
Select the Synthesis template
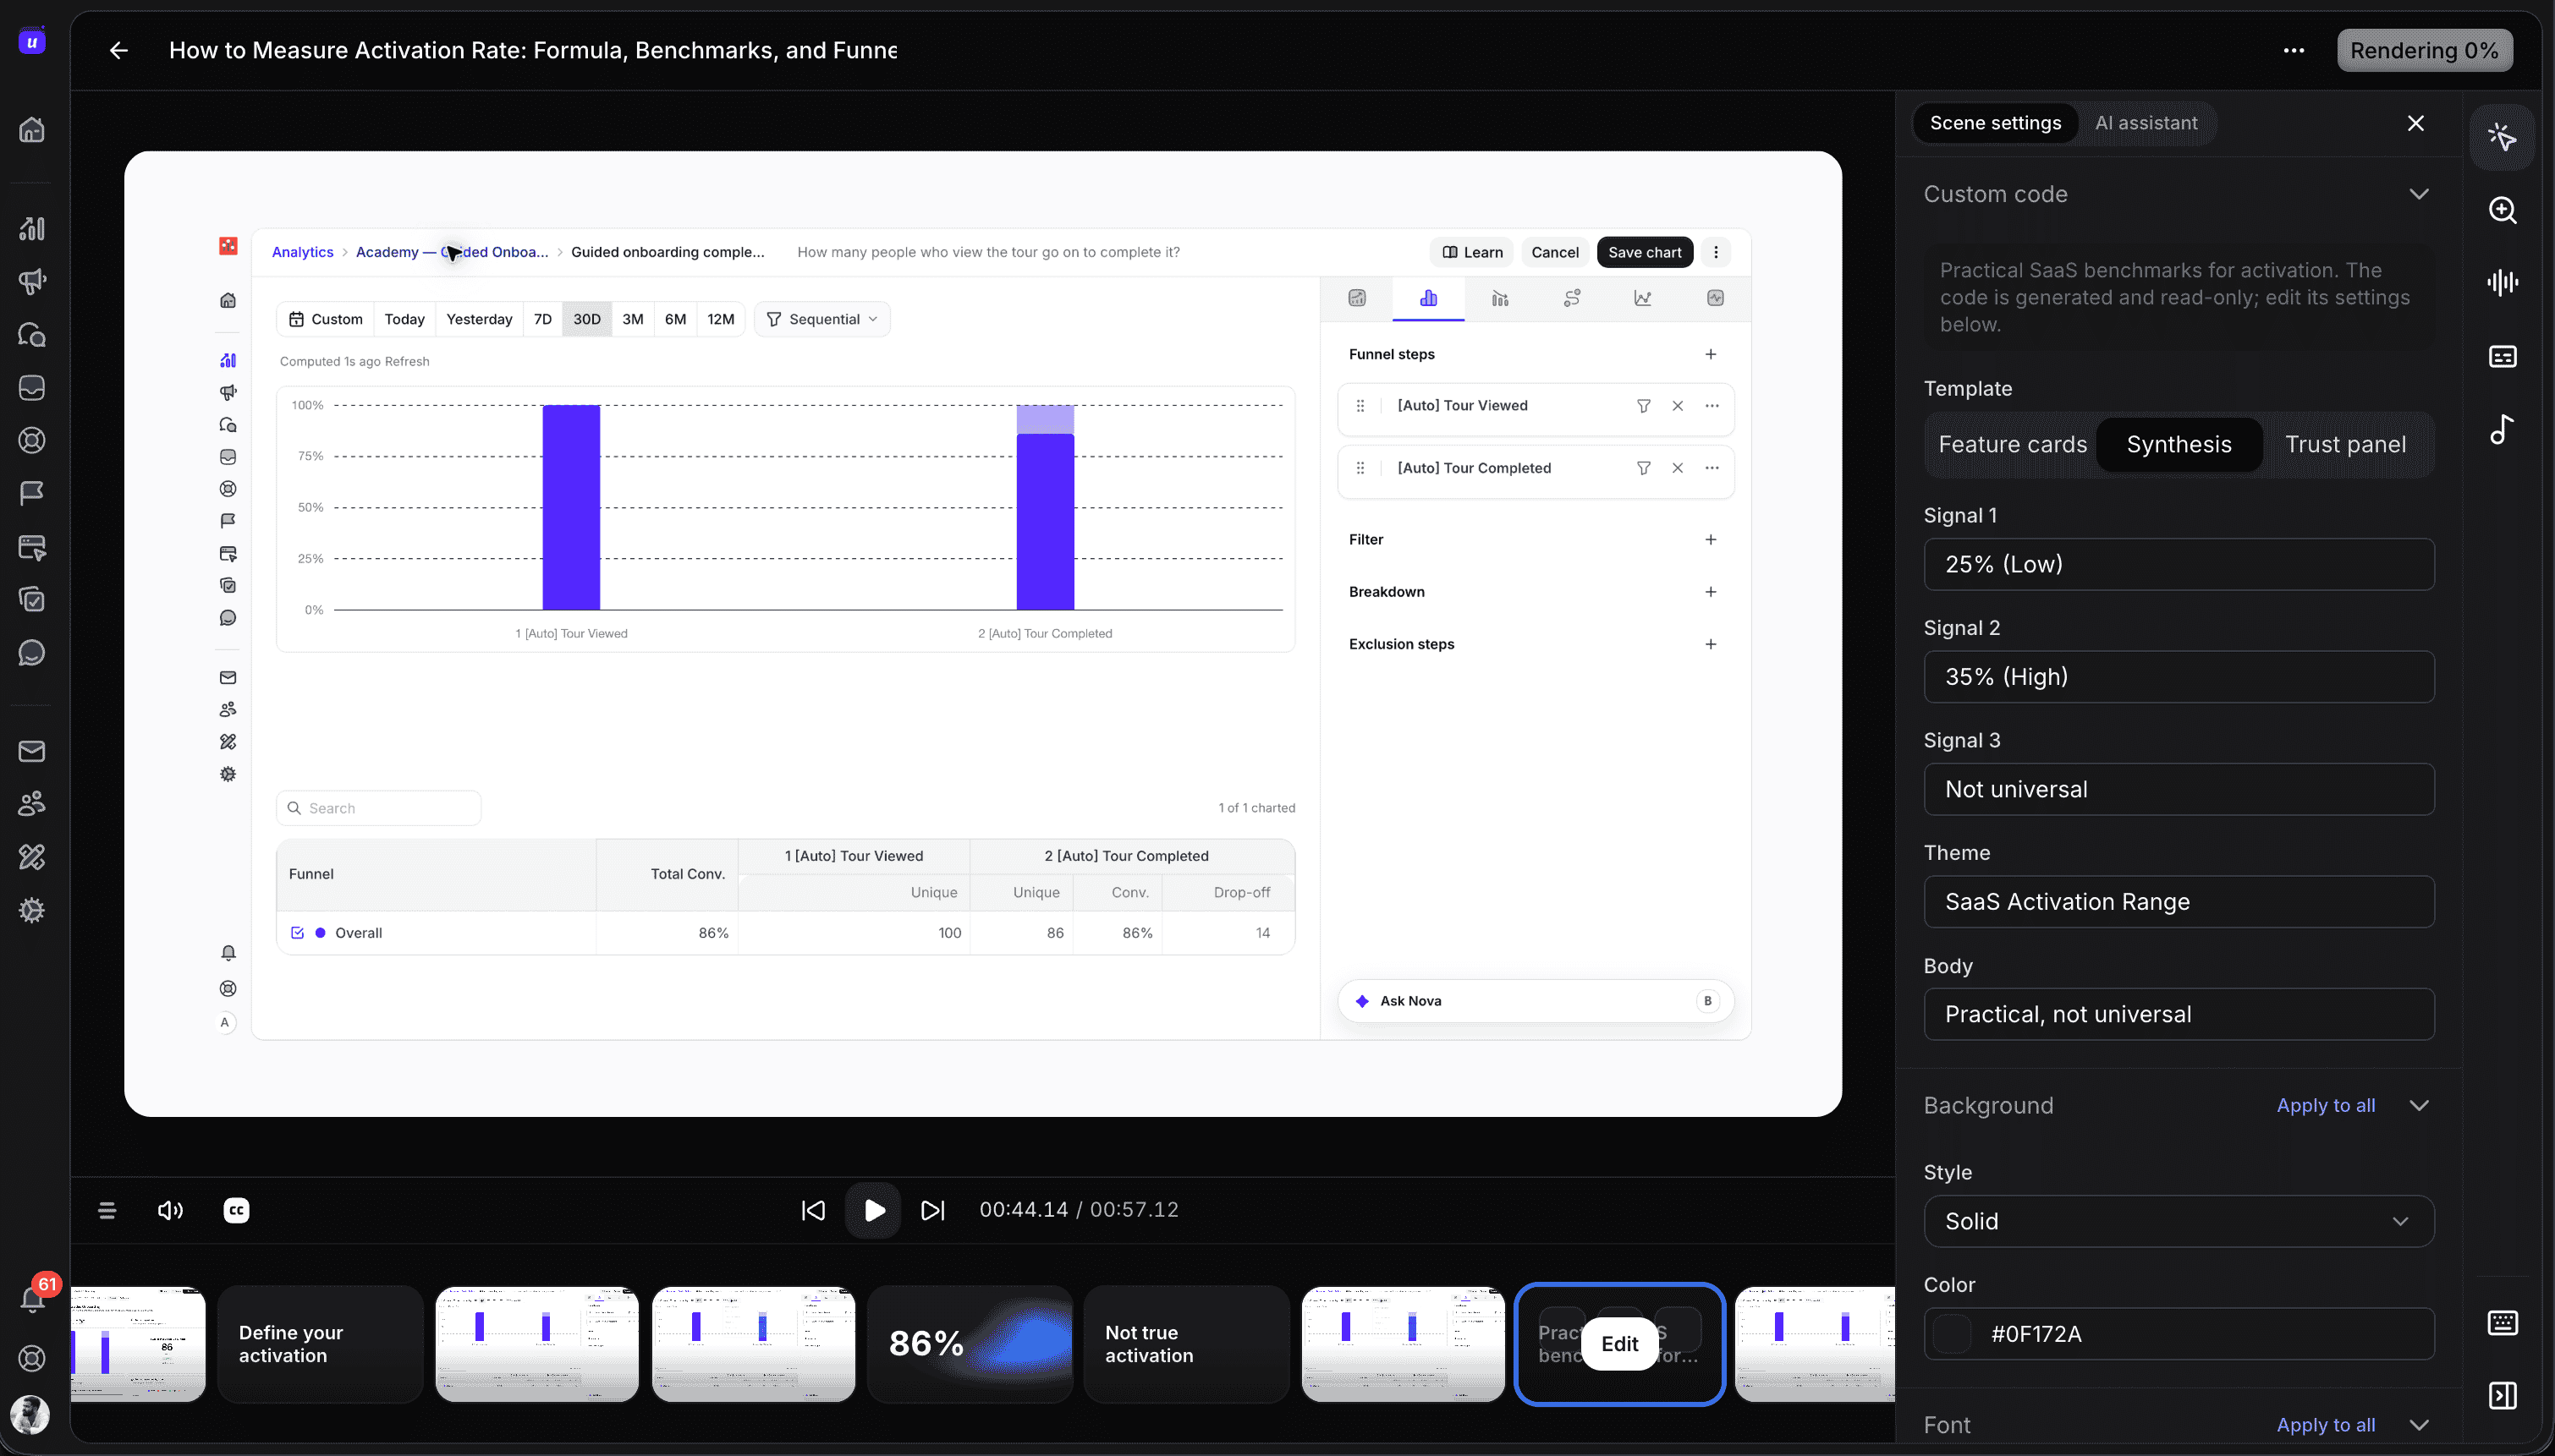click(2179, 444)
